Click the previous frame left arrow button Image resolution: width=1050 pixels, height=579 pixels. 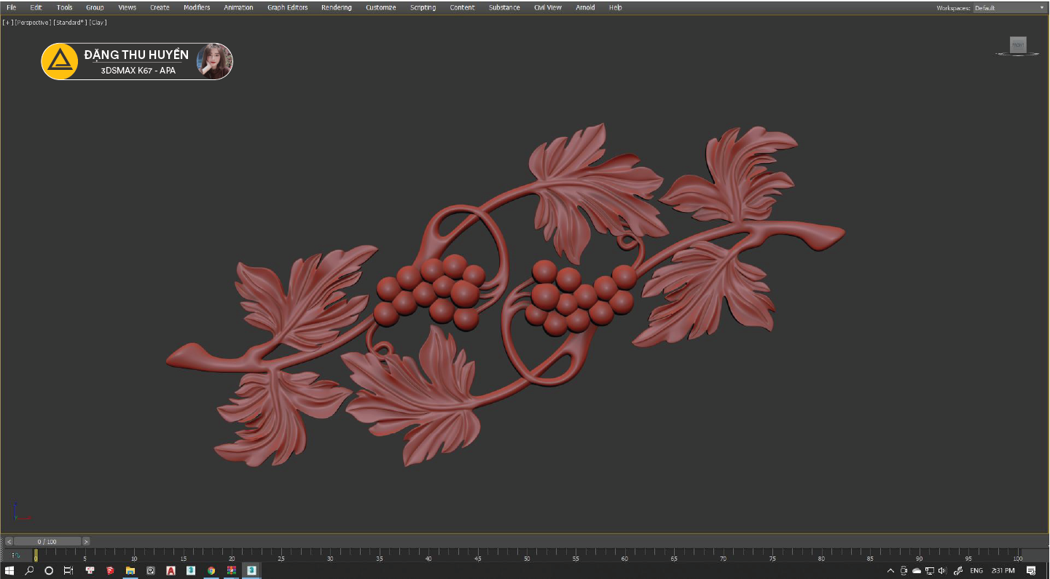pos(9,542)
